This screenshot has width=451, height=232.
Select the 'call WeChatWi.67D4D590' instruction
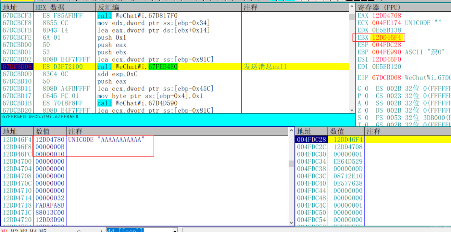coord(138,103)
